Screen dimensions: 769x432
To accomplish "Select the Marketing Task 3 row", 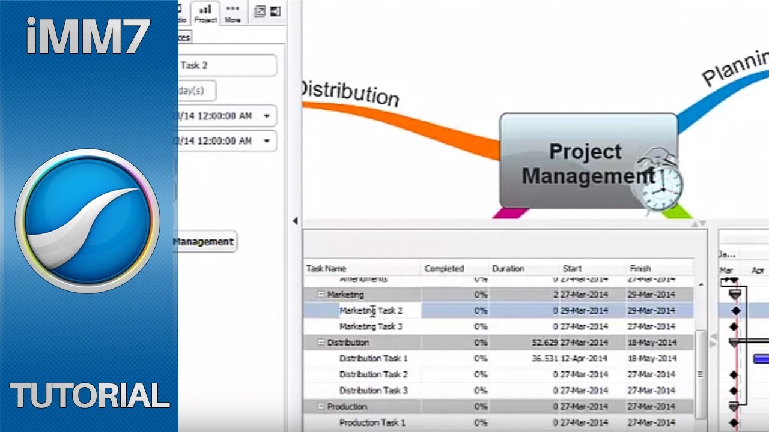I will coord(499,327).
